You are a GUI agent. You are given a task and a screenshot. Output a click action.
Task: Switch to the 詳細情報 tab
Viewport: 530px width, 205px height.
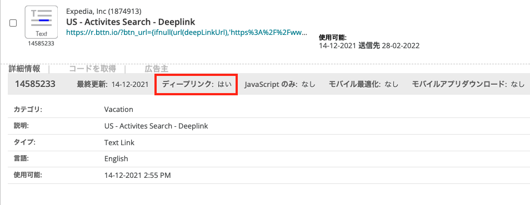[x=24, y=69]
